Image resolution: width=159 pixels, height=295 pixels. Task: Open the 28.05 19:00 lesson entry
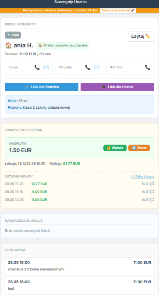(80, 266)
